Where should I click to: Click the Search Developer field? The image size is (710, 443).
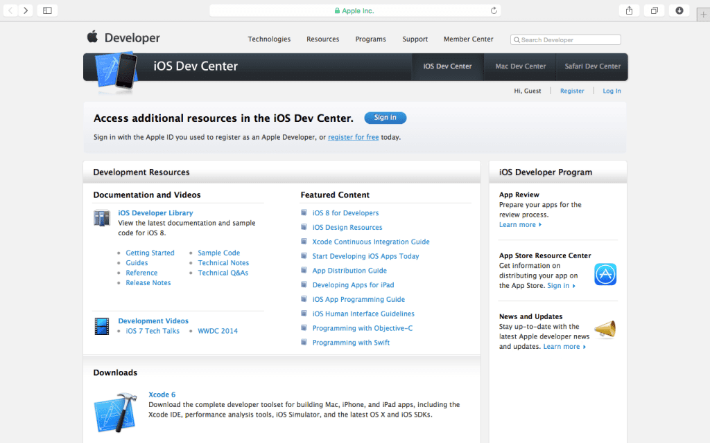pos(566,39)
